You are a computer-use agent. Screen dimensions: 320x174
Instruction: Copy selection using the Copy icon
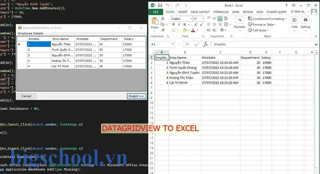point(163,24)
